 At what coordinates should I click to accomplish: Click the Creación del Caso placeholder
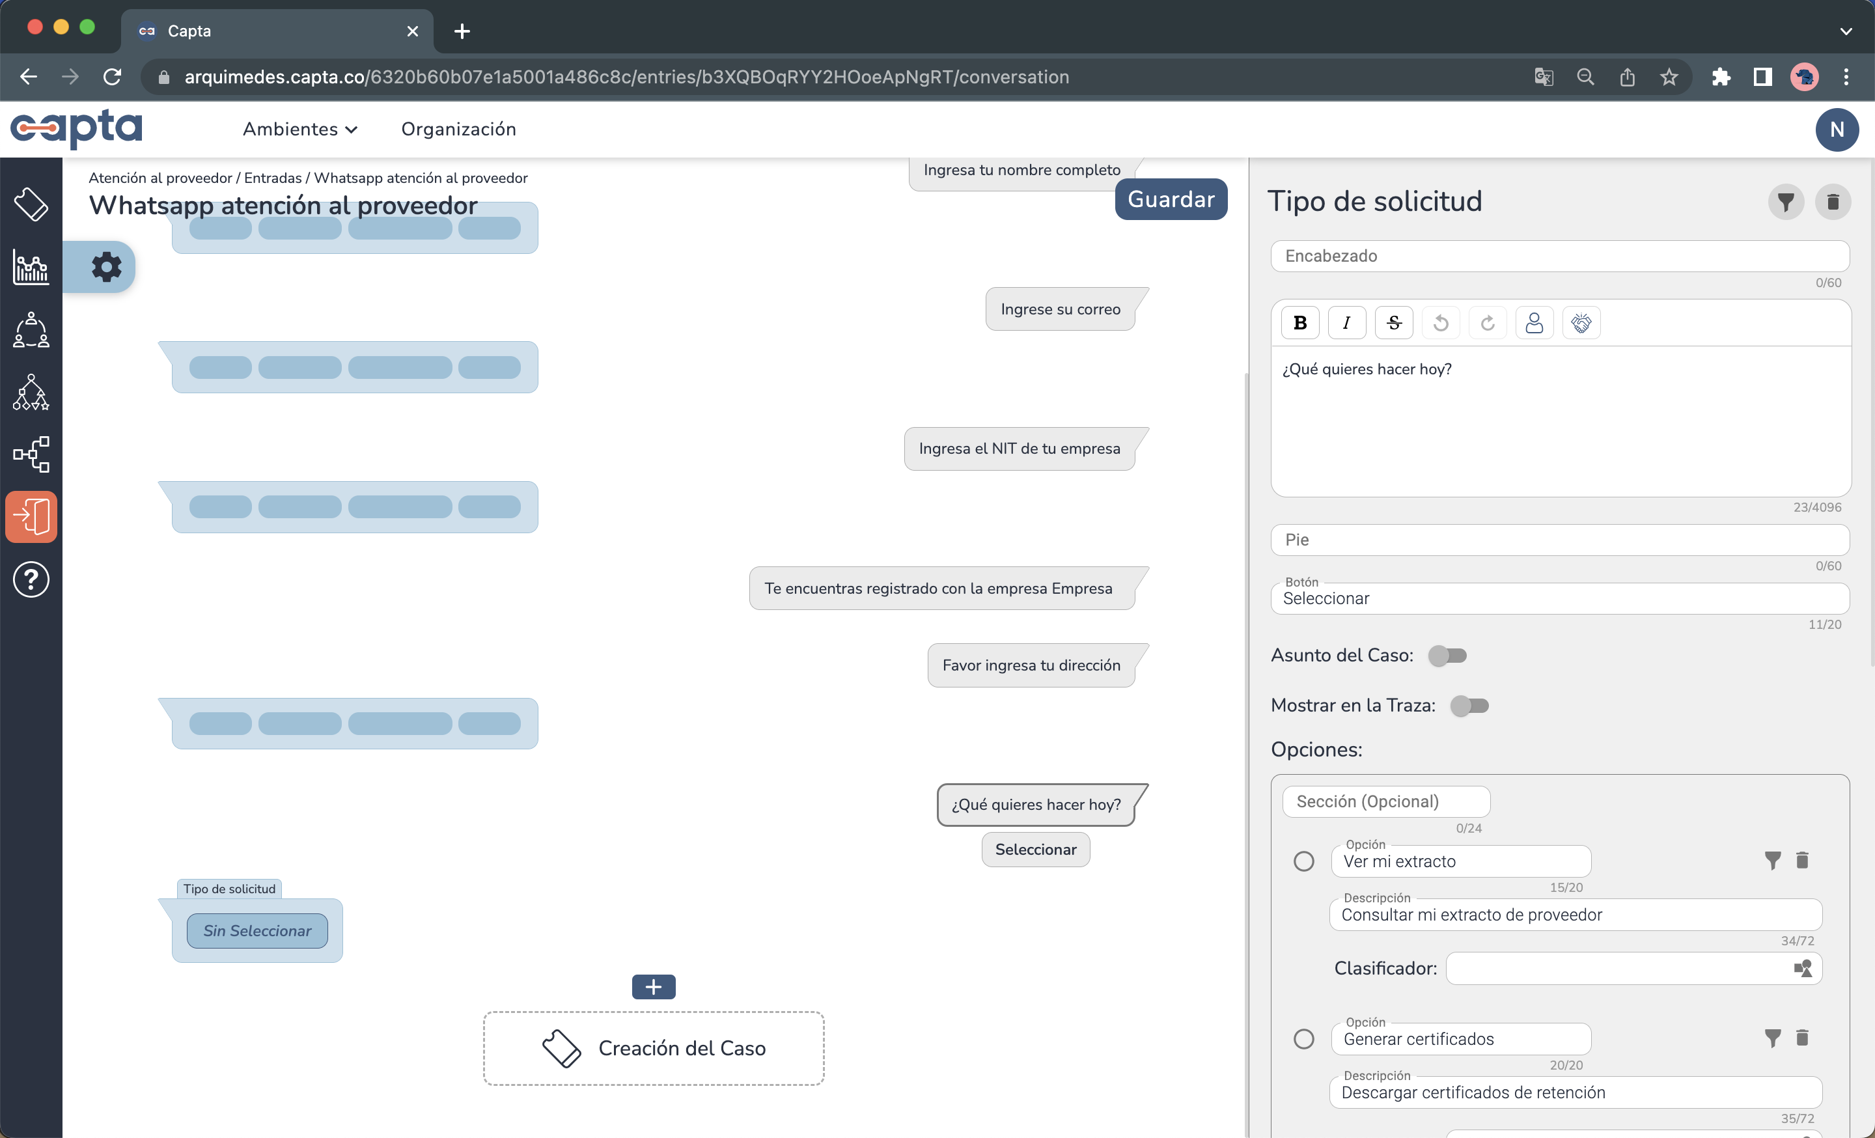click(653, 1048)
